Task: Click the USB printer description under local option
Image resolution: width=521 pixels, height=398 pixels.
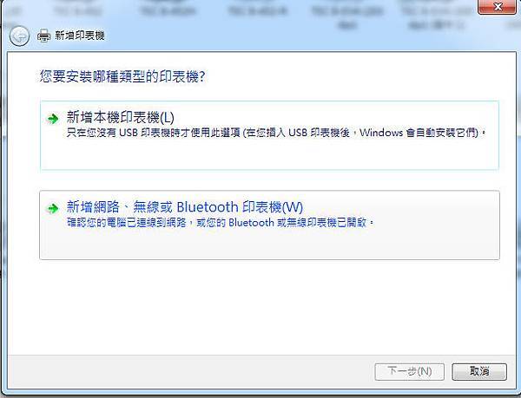Action: pos(276,133)
